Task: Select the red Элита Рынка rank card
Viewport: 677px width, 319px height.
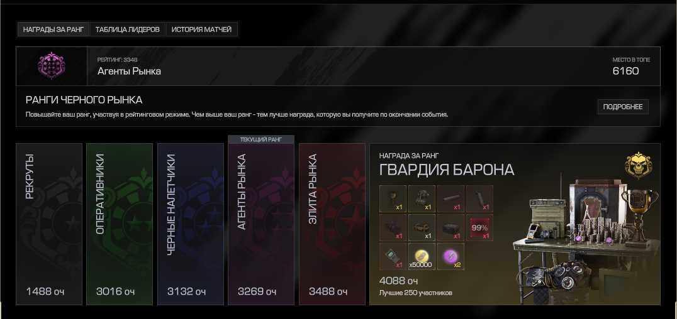Action: (332, 224)
